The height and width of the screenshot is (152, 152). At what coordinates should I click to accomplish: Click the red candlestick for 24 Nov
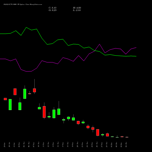(x=88, y=127)
